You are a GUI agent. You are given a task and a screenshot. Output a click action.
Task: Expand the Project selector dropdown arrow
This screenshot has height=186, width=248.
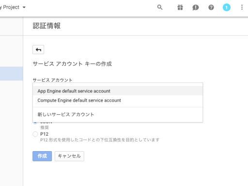pyautogui.click(x=24, y=7)
